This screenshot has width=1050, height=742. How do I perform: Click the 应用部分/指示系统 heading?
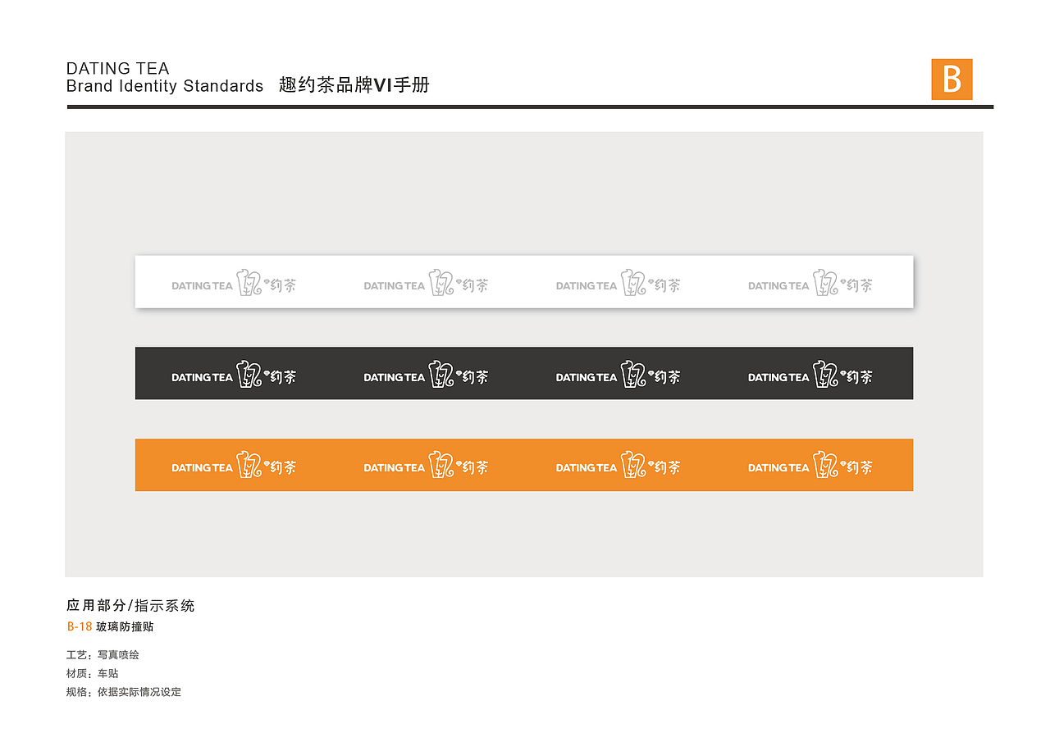pos(130,605)
